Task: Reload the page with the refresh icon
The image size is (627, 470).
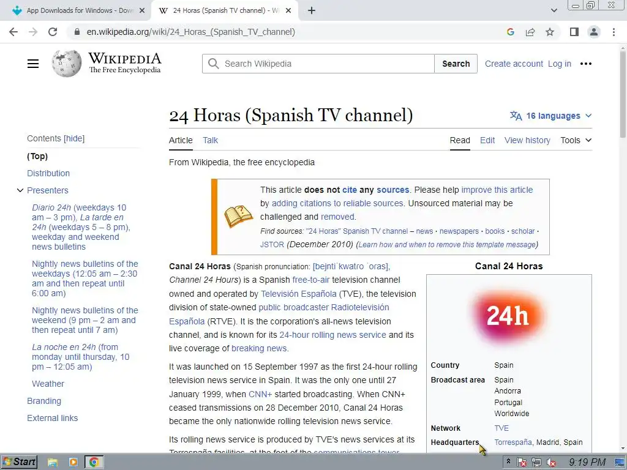Action: point(53,32)
